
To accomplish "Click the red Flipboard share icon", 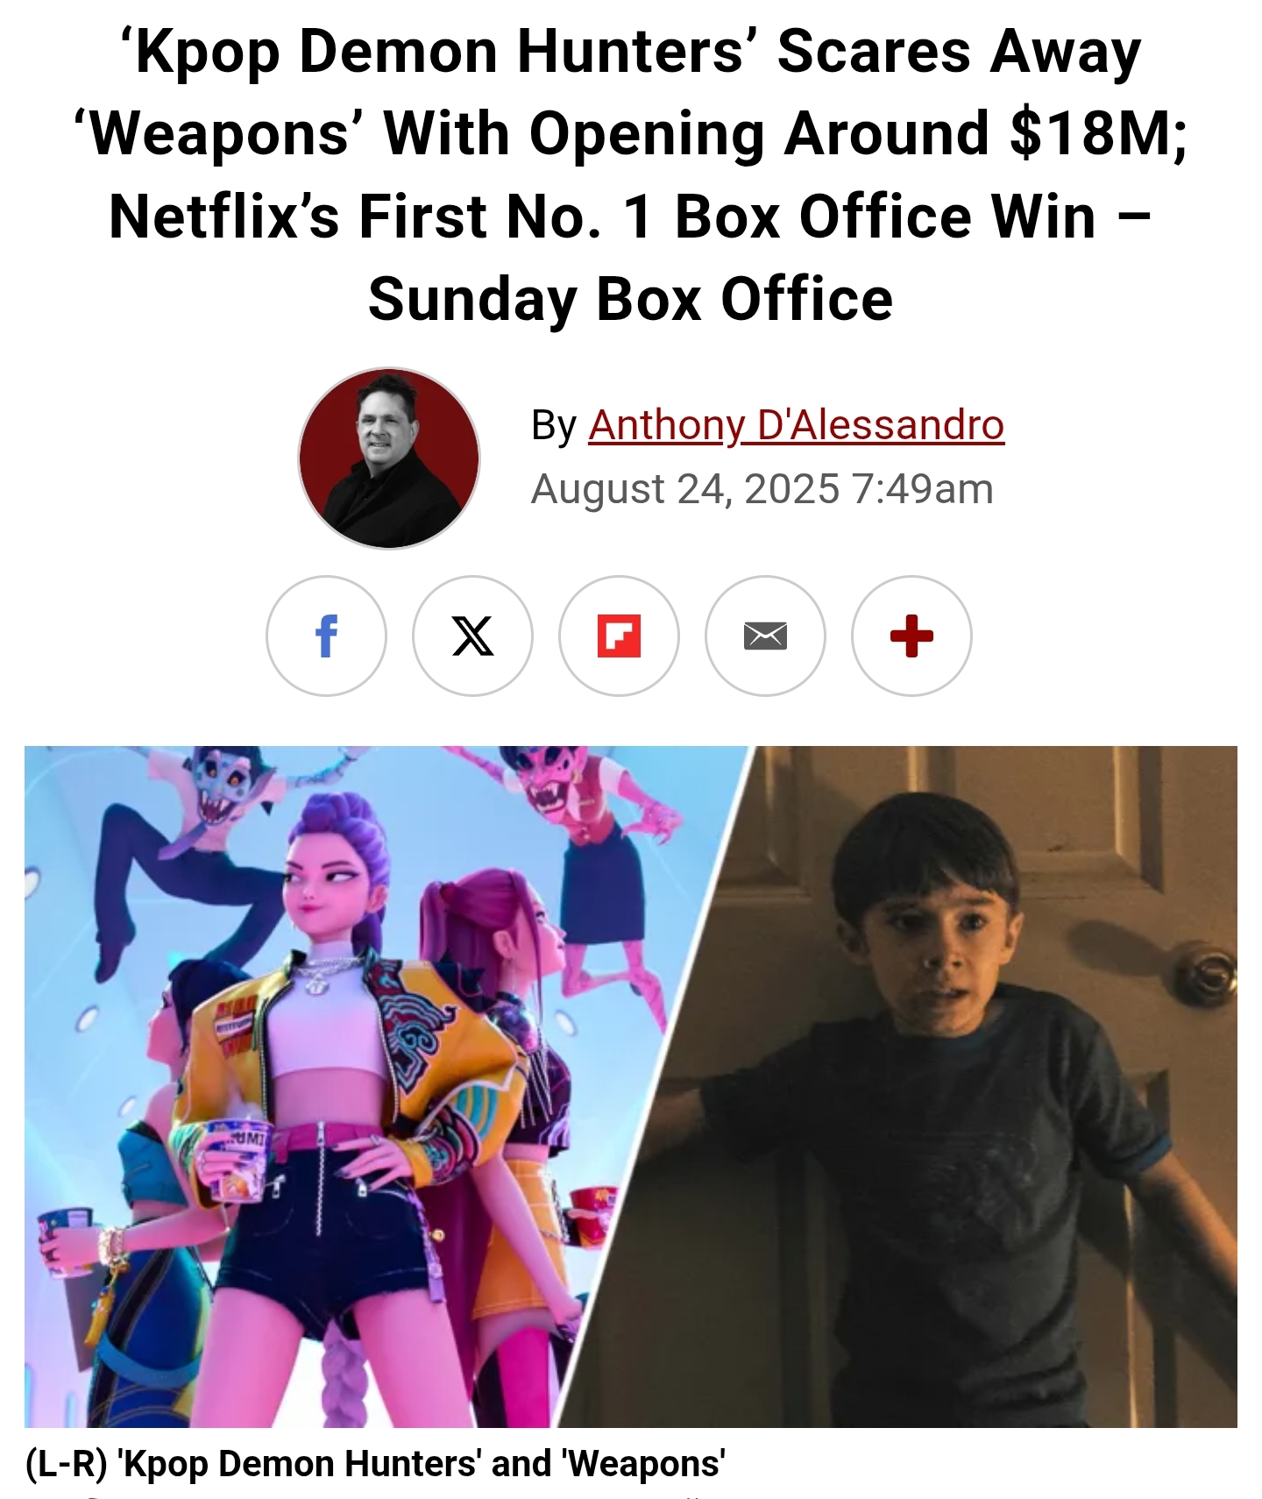I will (619, 636).
